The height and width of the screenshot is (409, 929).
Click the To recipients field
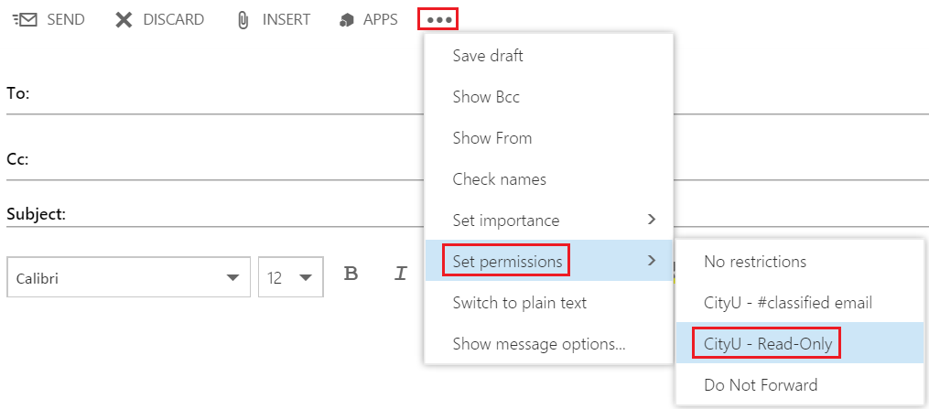[220, 94]
